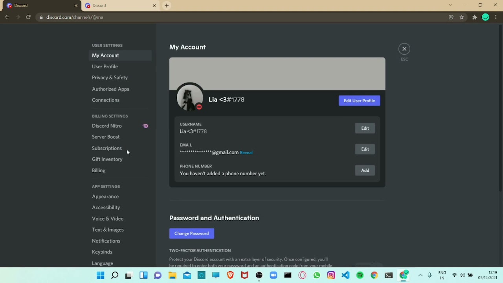
Task: Open Instagram from the taskbar
Action: [x=331, y=276]
